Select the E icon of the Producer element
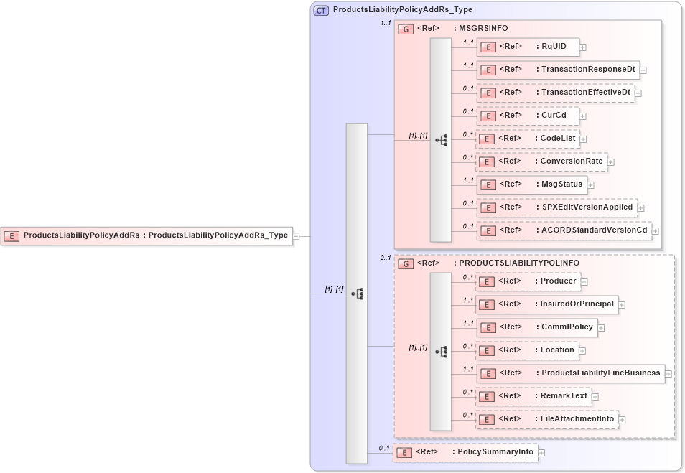This screenshot has height=473, width=685. (488, 281)
